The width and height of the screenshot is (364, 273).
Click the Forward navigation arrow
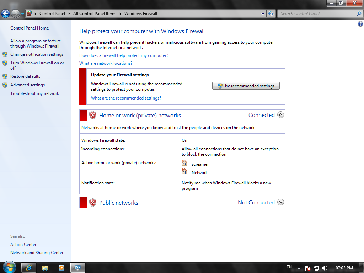[x=15, y=14]
